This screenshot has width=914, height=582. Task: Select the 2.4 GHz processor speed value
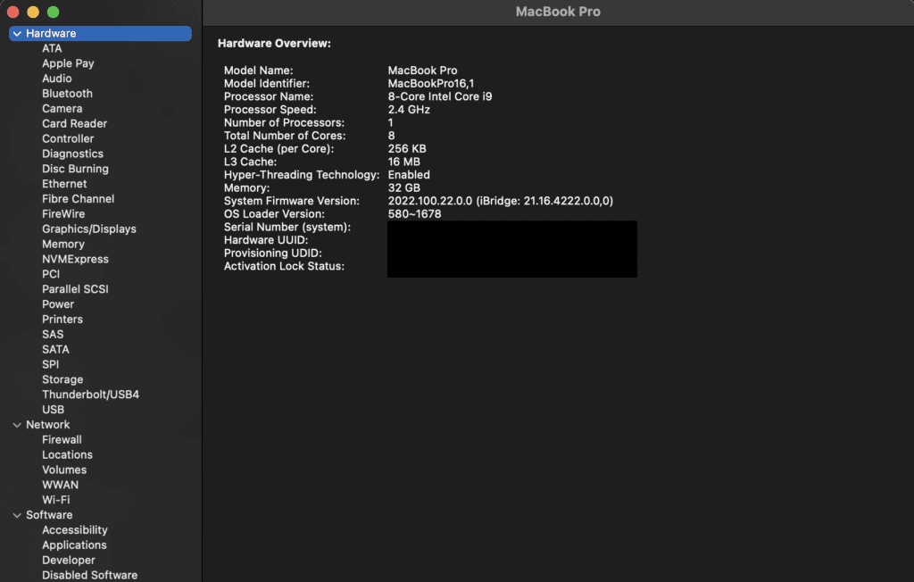pos(409,110)
